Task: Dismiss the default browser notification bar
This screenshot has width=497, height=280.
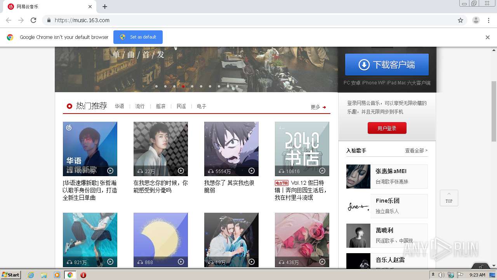Action: (x=488, y=37)
